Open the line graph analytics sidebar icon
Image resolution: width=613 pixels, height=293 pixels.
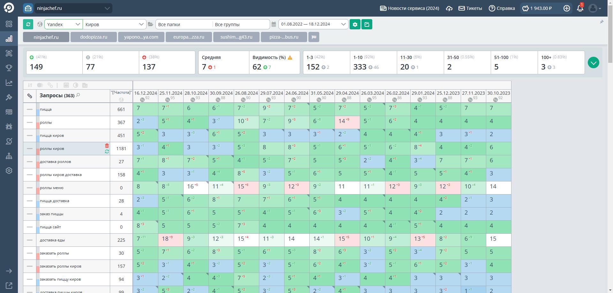(x=9, y=83)
